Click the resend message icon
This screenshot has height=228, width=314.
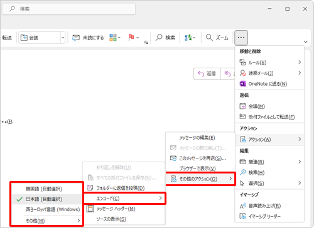(x=173, y=158)
